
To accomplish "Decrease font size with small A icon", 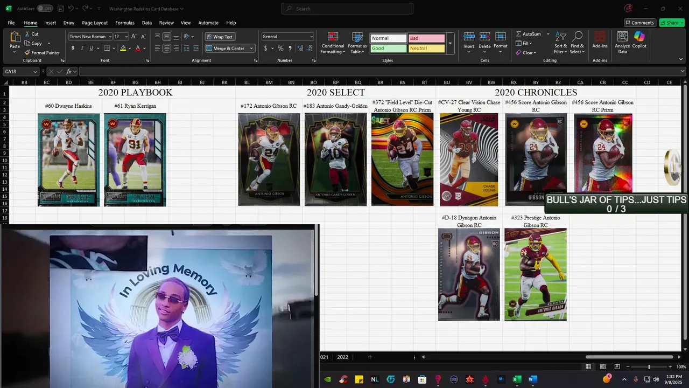I will [x=143, y=37].
